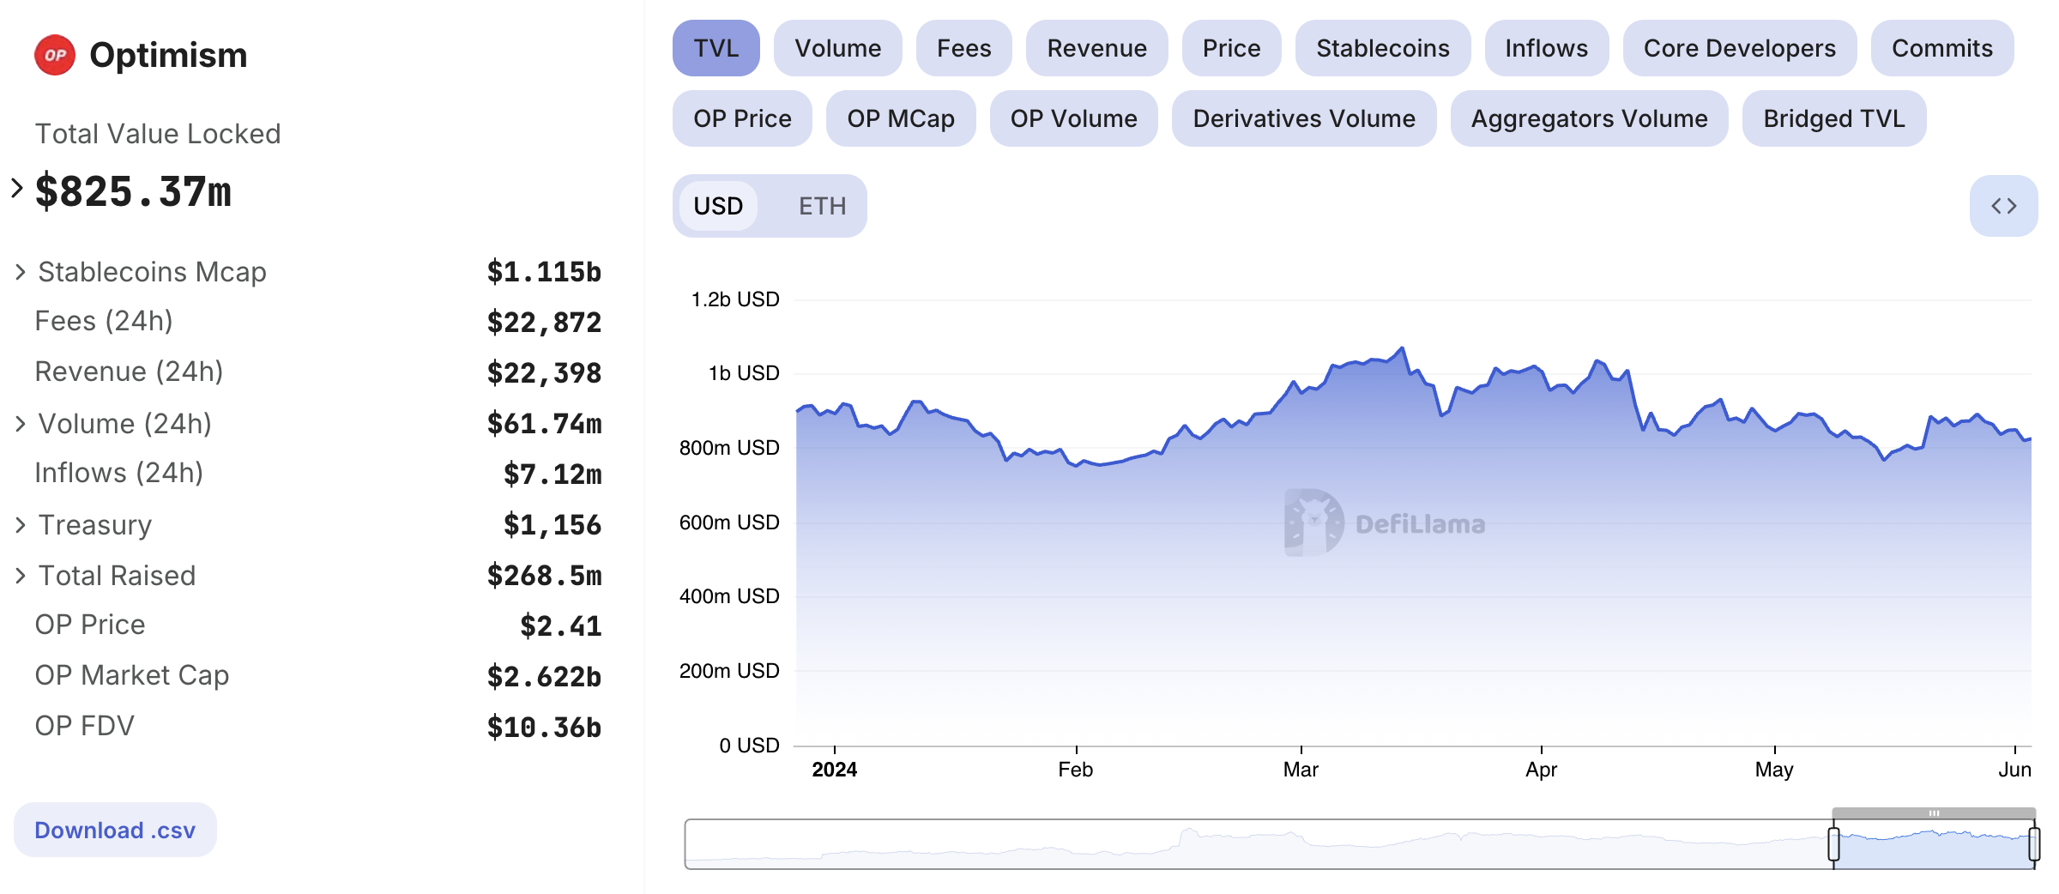Click right handle of time range slider
This screenshot has height=894, width=2059.
coord(2034,844)
